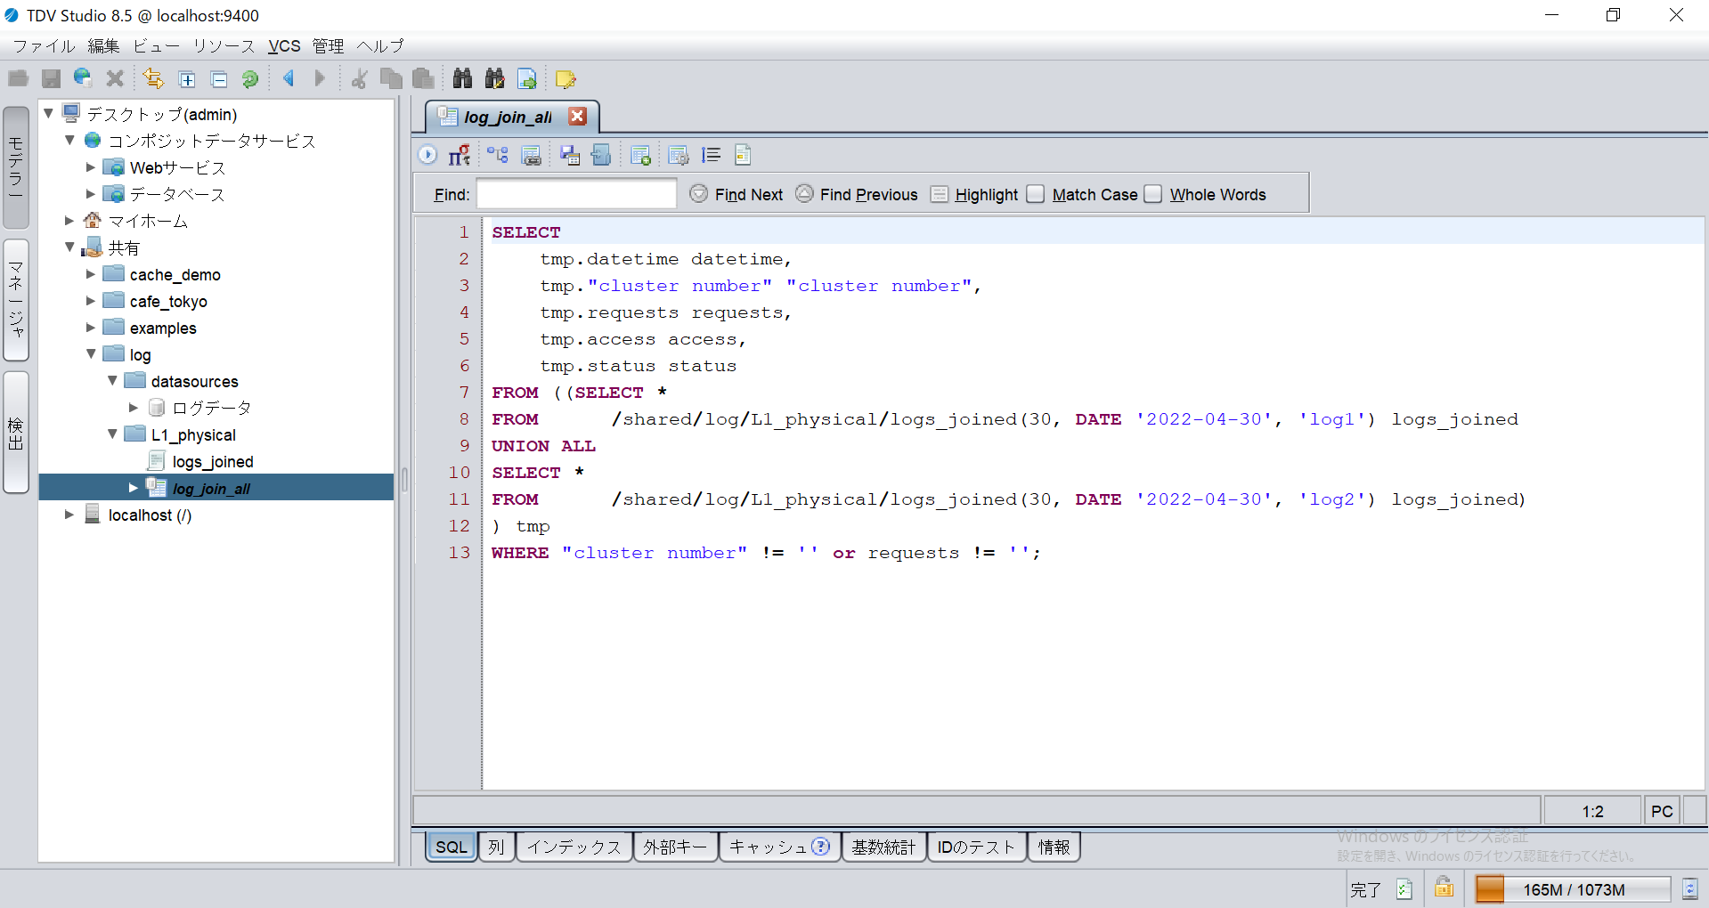Click the Find Previous button

(x=857, y=194)
